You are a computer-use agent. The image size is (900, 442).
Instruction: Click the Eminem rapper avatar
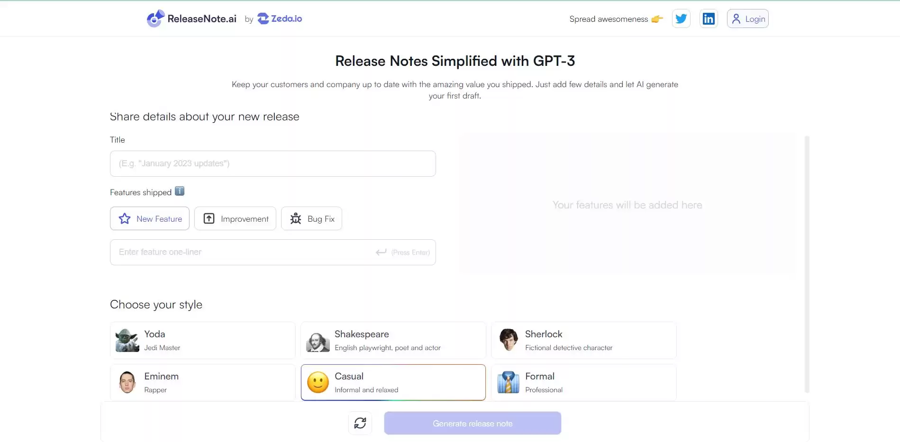point(127,382)
